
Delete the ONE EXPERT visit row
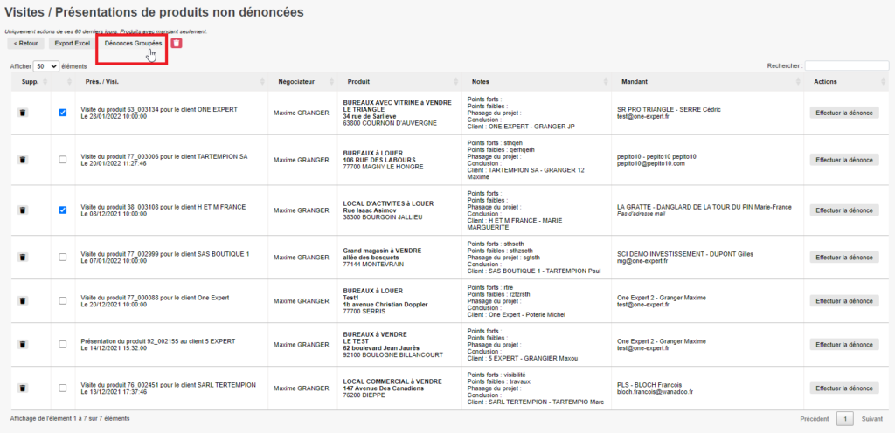23,113
